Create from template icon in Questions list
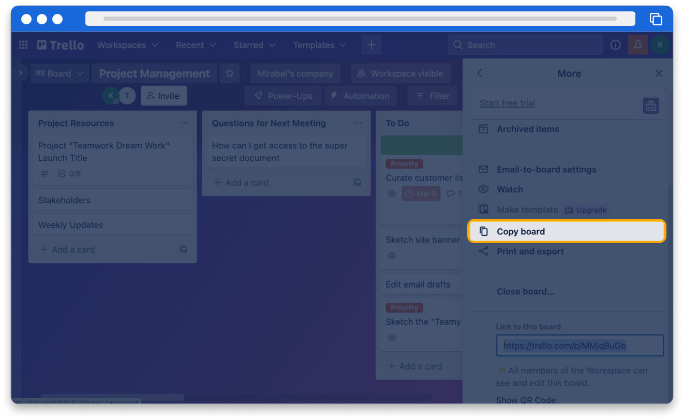 pos(357,182)
